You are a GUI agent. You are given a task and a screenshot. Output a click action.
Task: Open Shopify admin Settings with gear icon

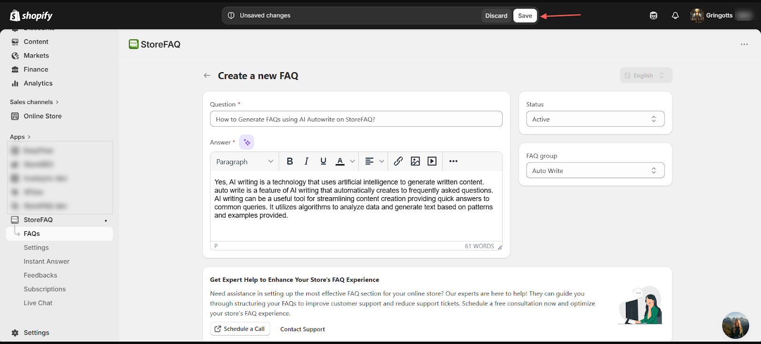point(30,333)
